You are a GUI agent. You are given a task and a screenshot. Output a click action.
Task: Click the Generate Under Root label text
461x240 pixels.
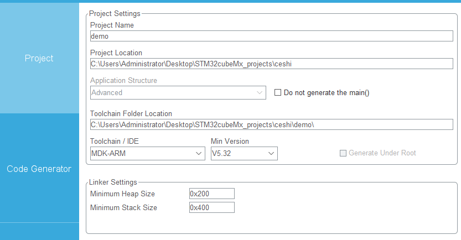tap(382, 153)
